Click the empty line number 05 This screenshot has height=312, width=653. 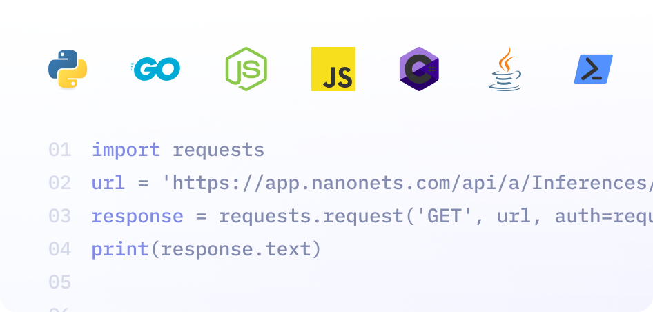[x=60, y=282]
